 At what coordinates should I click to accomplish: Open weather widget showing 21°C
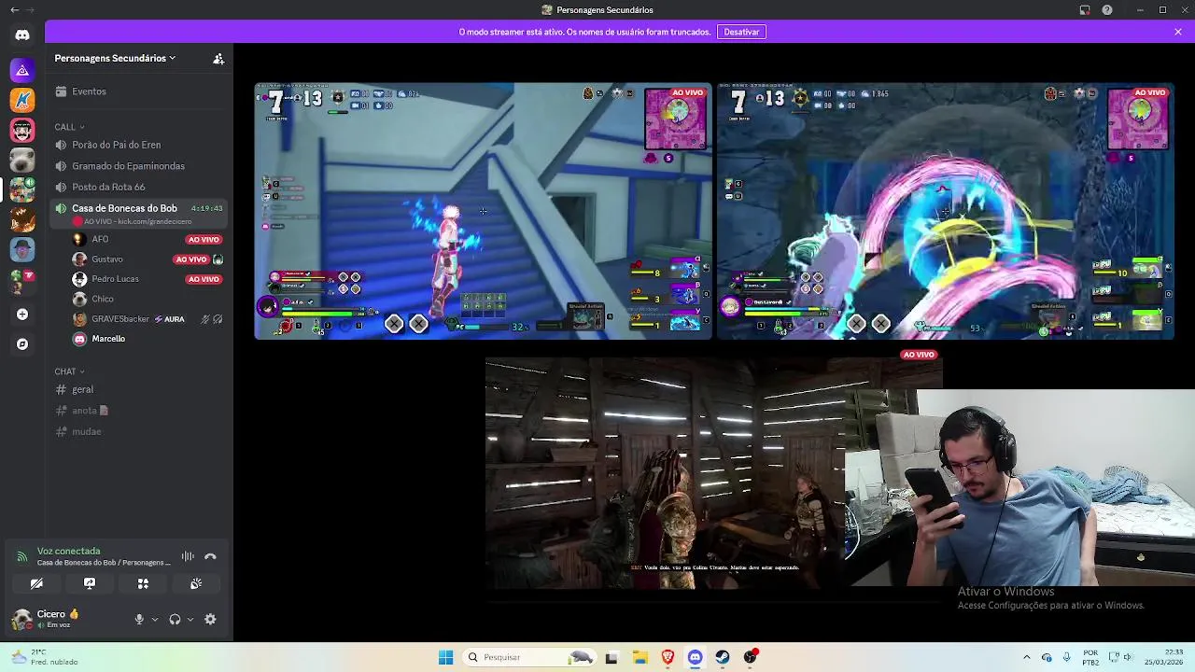coord(43,657)
